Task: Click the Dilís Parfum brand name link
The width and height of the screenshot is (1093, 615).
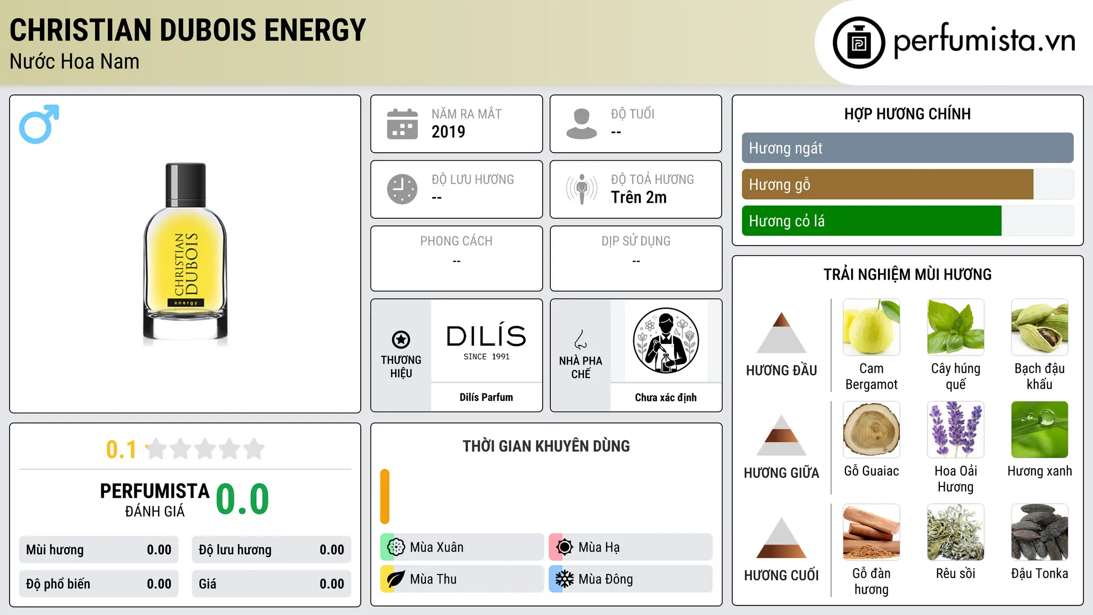Action: pyautogui.click(x=486, y=397)
